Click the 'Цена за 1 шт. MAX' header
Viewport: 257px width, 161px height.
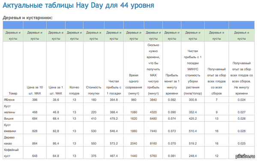pos(56,91)
